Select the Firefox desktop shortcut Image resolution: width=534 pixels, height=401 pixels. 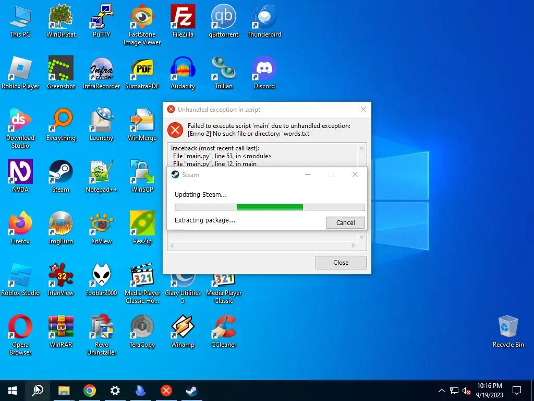[x=20, y=228]
